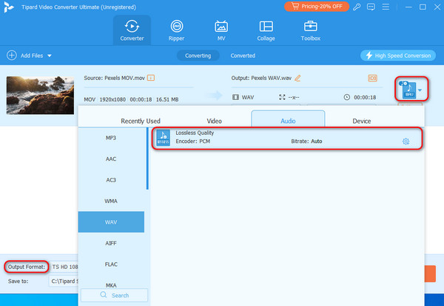Toggle High Speed Conversion
Screen dimensions: 444x306
pos(398,56)
